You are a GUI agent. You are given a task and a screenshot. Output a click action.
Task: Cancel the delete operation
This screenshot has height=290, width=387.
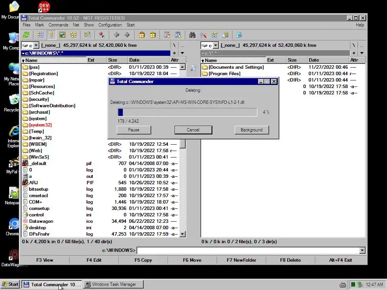pyautogui.click(x=193, y=130)
